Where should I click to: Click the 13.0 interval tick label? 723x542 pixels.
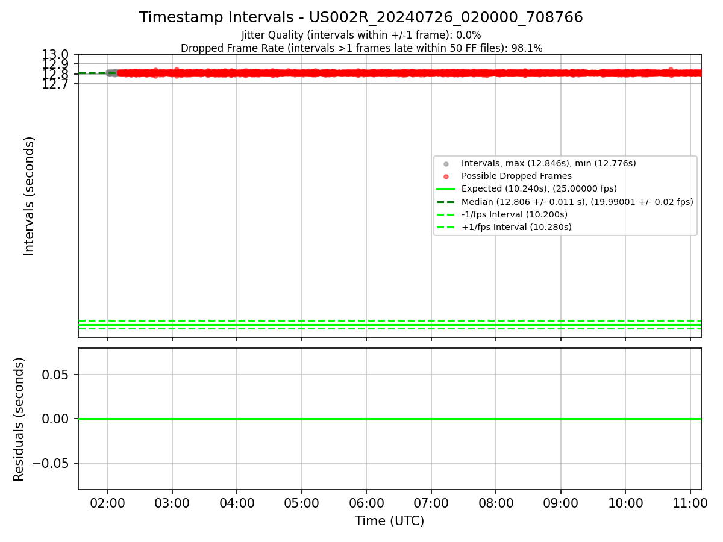(x=55, y=55)
